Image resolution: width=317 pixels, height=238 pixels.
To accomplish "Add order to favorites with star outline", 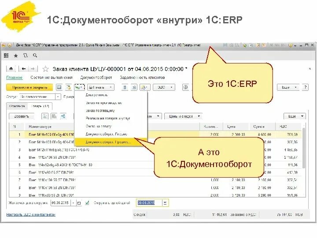I will click(x=46, y=69).
